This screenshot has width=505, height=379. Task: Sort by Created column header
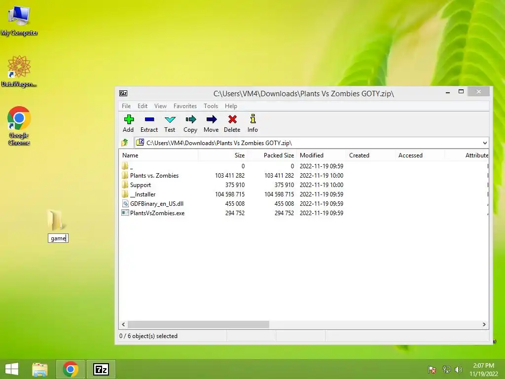coord(370,155)
